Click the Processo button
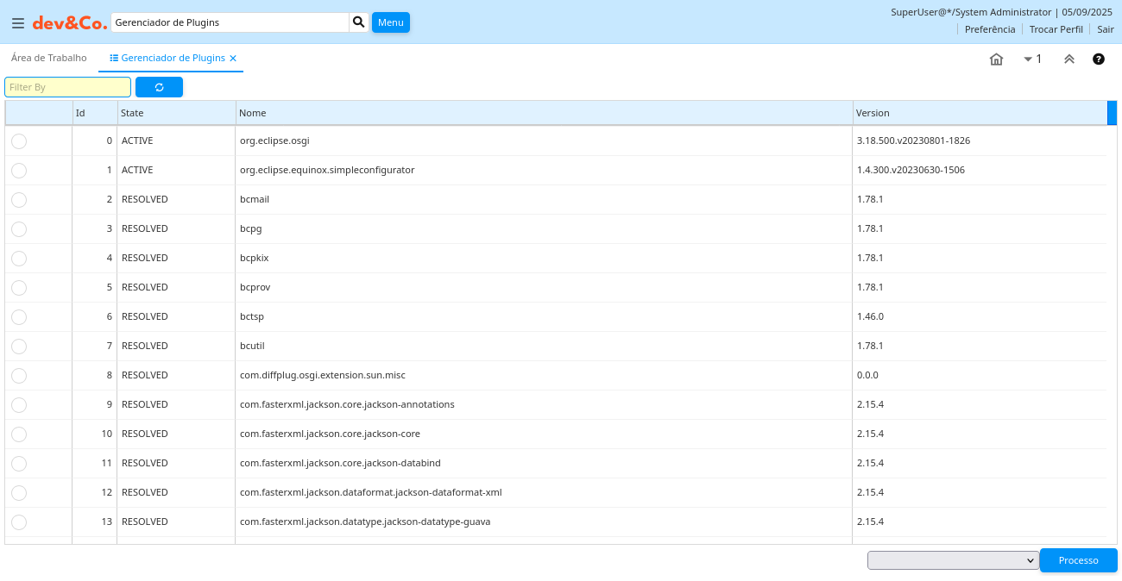 [1078, 560]
